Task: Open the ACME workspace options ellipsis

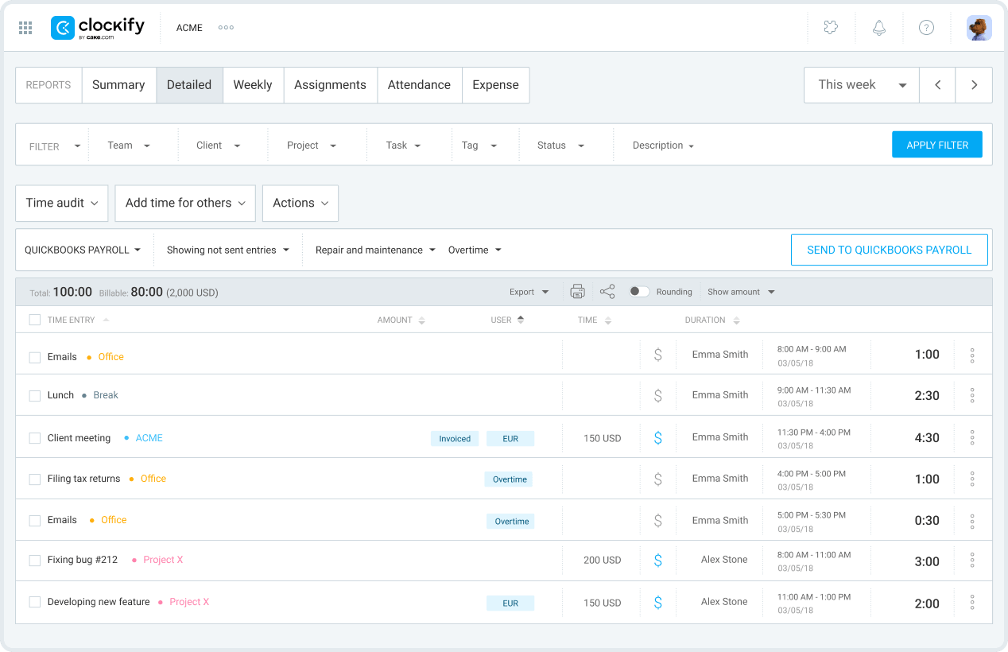Action: click(226, 28)
